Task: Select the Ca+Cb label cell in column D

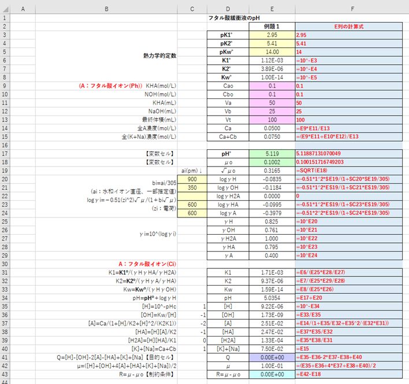Action: pos(228,137)
